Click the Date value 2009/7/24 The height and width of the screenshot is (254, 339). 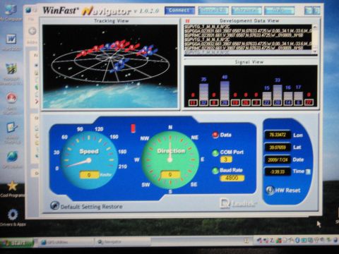pyautogui.click(x=278, y=159)
